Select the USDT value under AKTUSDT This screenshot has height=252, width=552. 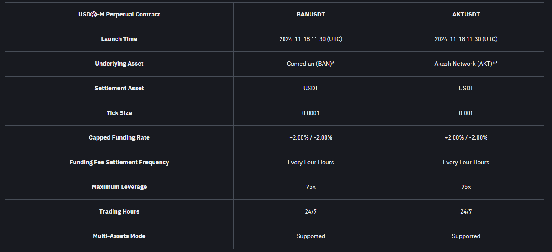(x=466, y=88)
